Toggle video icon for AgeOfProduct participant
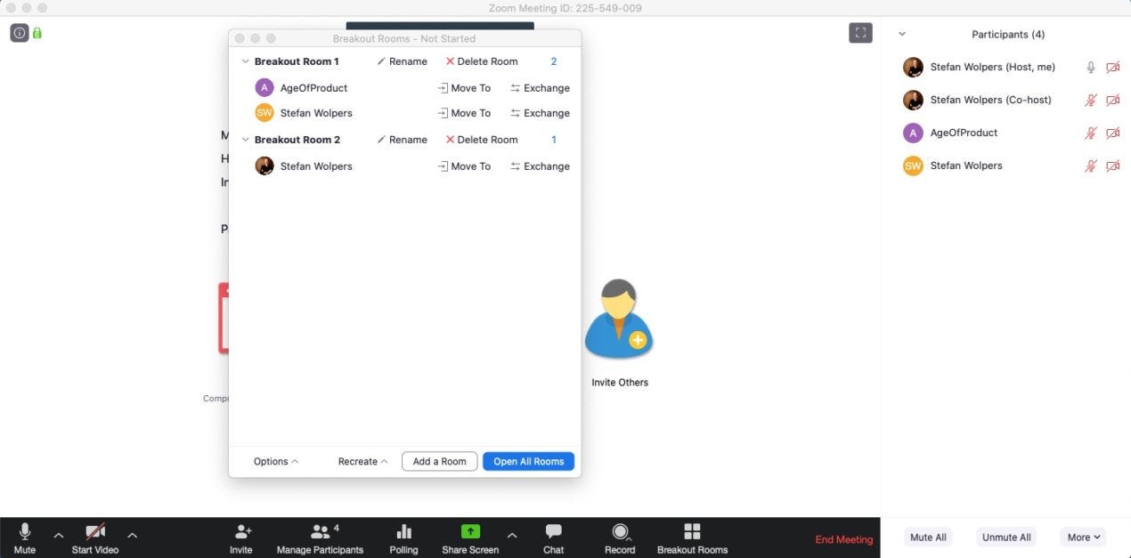The image size is (1131, 558). 1112,133
